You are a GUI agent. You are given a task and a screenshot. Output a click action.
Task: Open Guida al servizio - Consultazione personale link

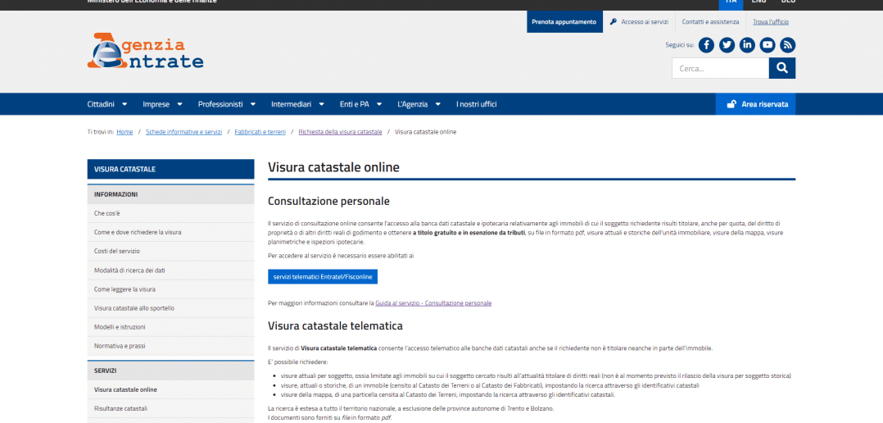(x=433, y=303)
